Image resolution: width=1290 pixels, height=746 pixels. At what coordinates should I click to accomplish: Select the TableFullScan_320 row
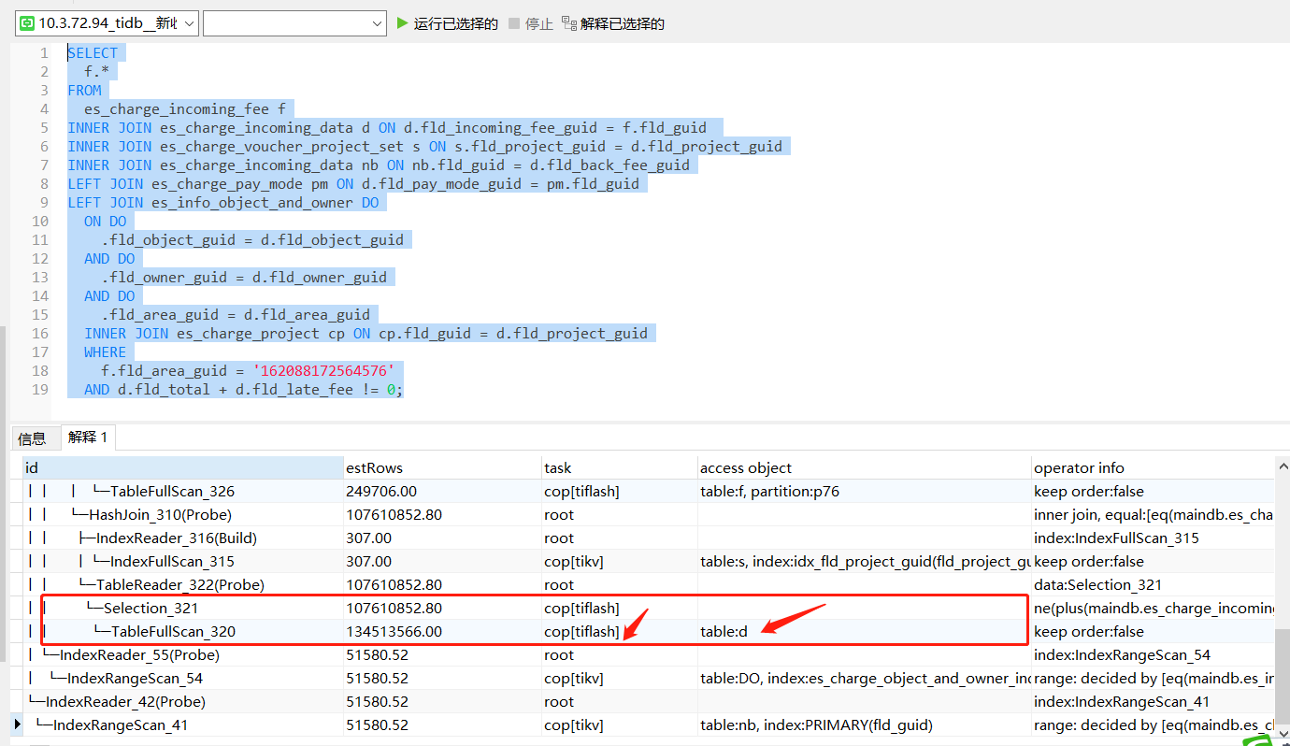pyautogui.click(x=649, y=631)
